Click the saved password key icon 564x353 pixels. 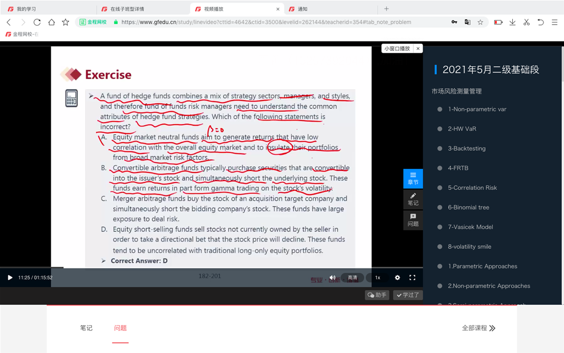[454, 22]
